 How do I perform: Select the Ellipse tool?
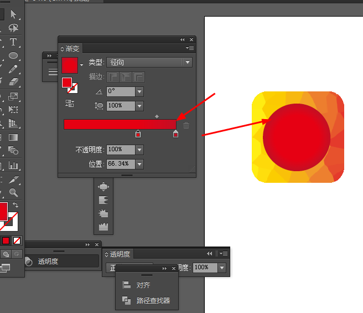click(13, 55)
